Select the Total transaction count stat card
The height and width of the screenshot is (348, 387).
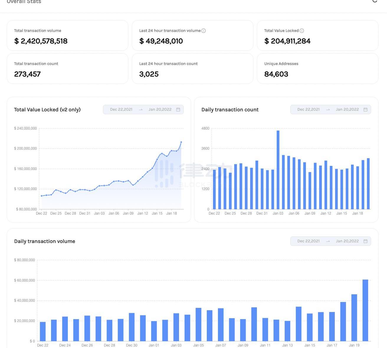pyautogui.click(x=67, y=69)
